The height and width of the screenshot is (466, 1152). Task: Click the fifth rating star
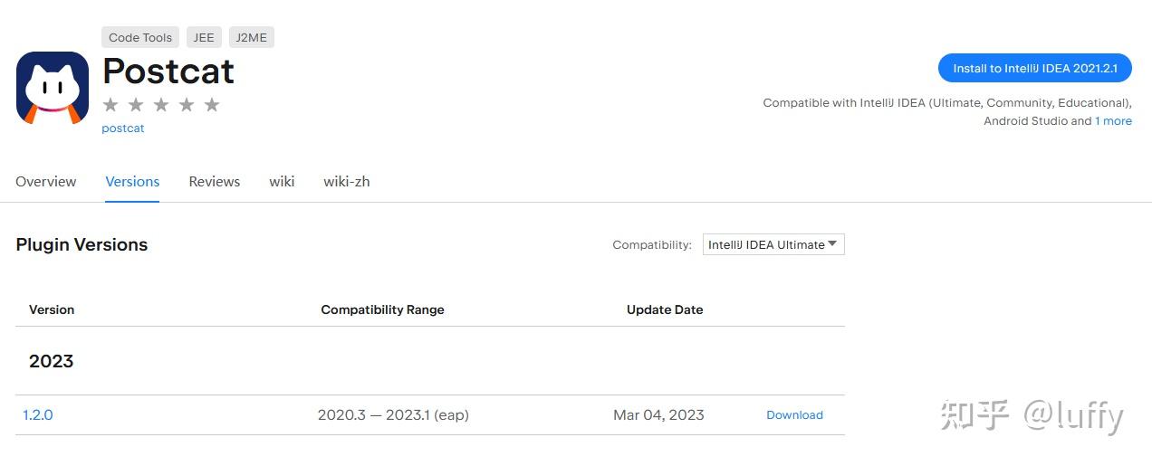click(212, 105)
